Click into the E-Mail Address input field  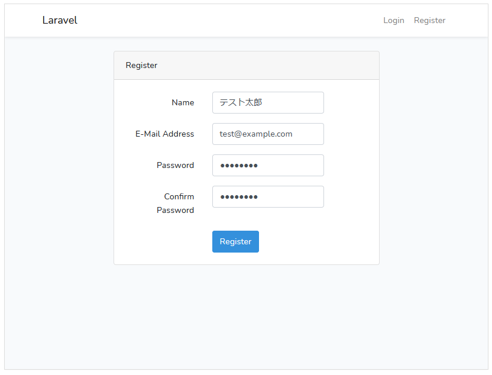point(268,134)
